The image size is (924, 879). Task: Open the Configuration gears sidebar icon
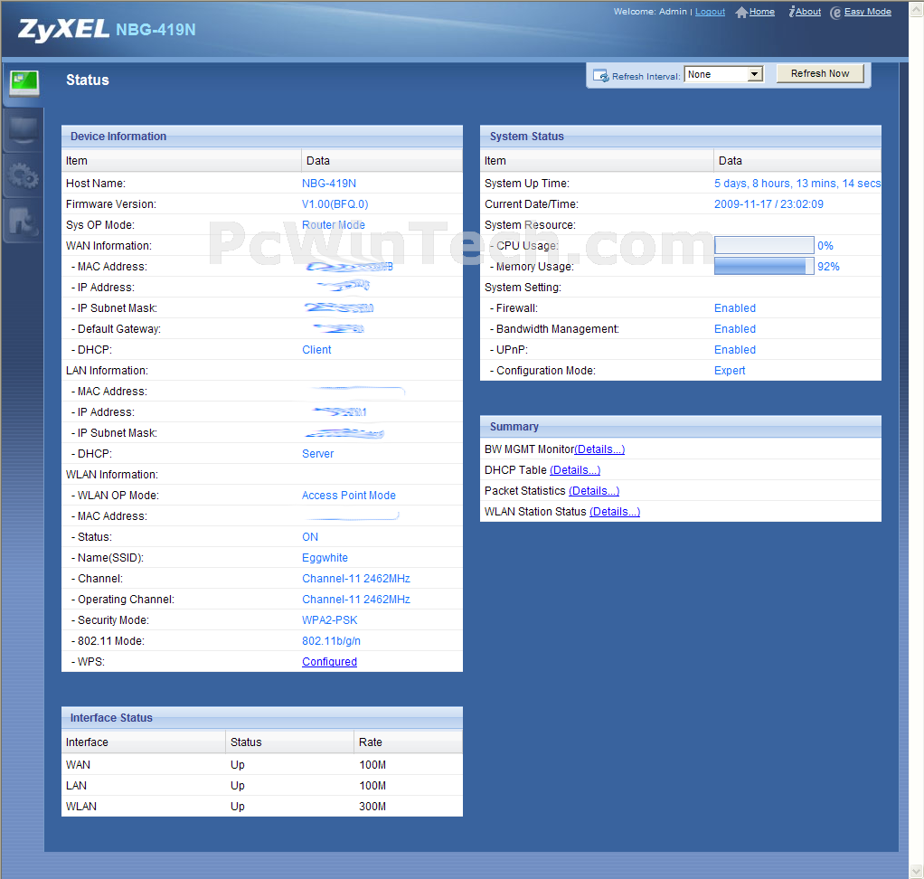24,175
